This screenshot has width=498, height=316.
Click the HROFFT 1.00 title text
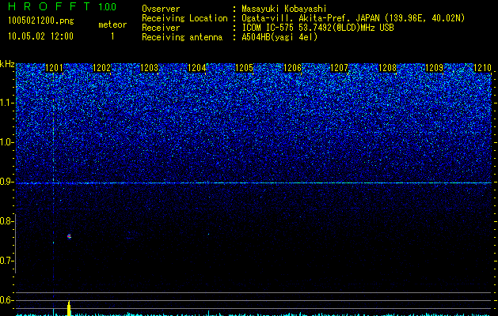click(x=62, y=6)
